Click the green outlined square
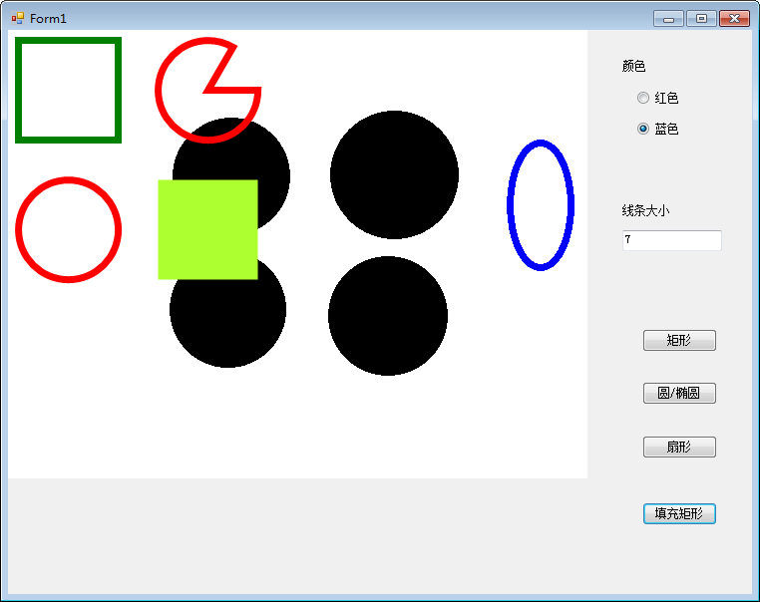Image resolution: width=760 pixels, height=602 pixels. point(69,90)
